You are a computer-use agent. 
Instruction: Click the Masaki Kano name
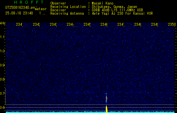click(102, 3)
